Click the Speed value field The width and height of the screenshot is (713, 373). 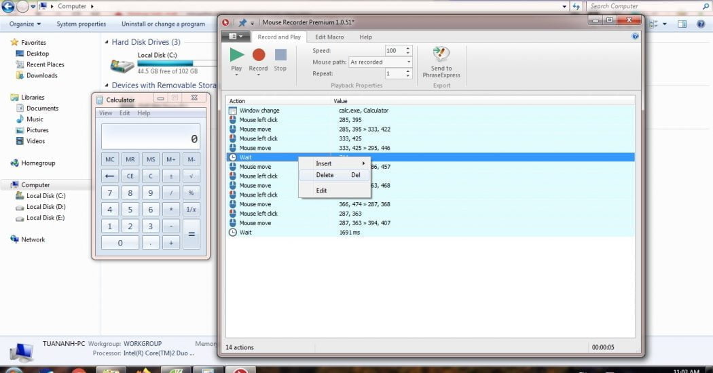click(394, 50)
